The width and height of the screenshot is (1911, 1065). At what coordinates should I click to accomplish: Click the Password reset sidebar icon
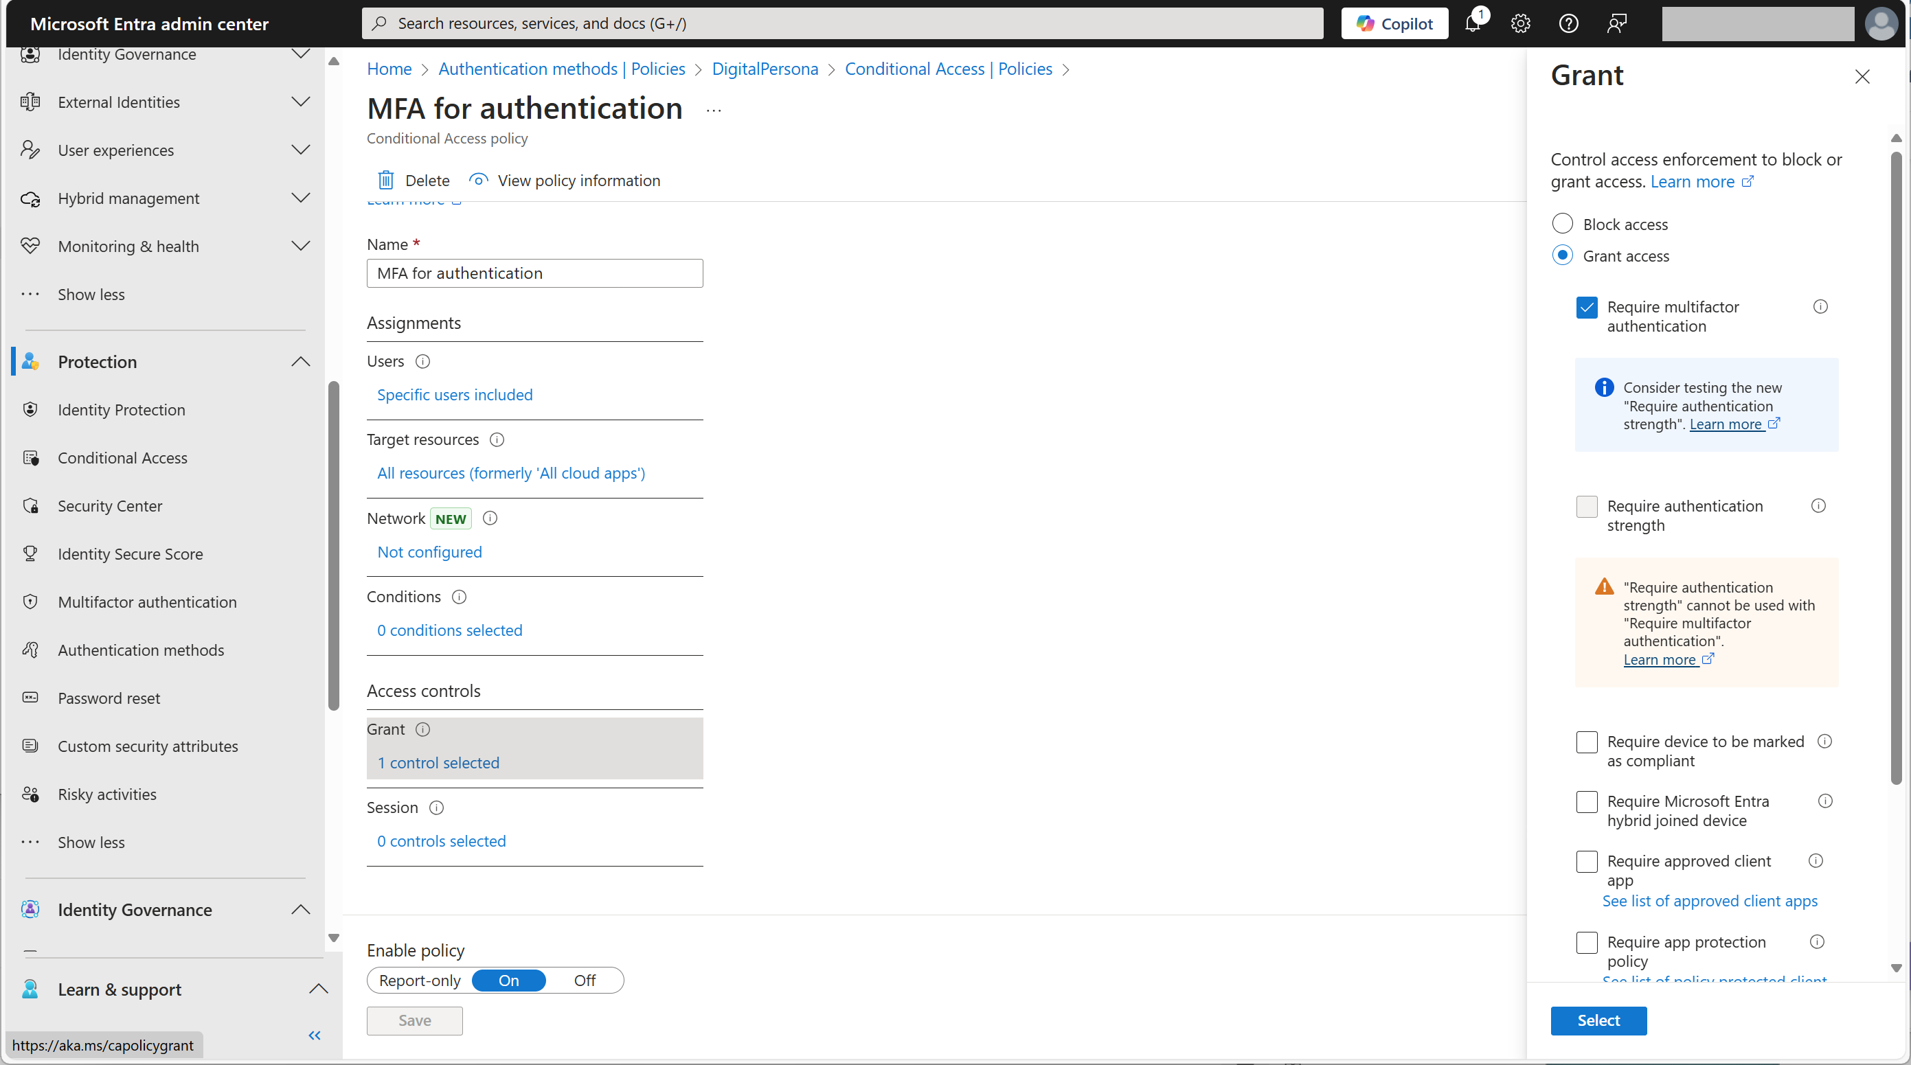coord(30,698)
